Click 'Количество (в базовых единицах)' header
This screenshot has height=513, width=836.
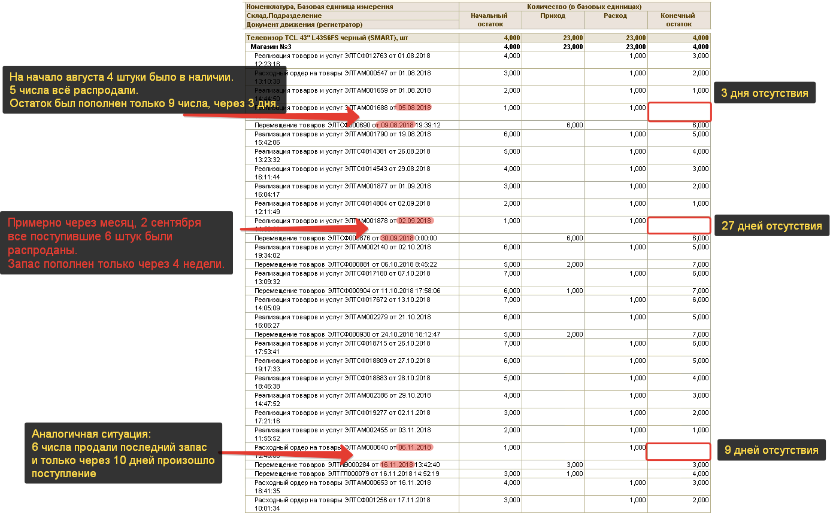(584, 7)
